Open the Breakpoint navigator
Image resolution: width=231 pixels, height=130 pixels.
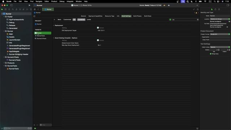point(27,9)
